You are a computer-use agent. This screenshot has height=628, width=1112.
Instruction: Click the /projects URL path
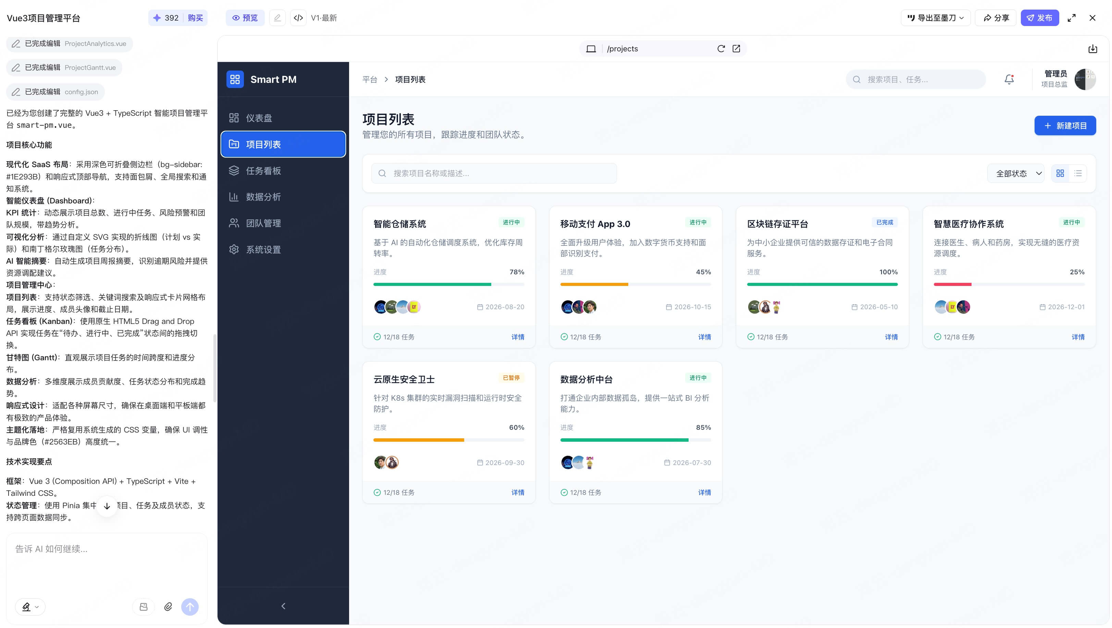click(x=622, y=49)
